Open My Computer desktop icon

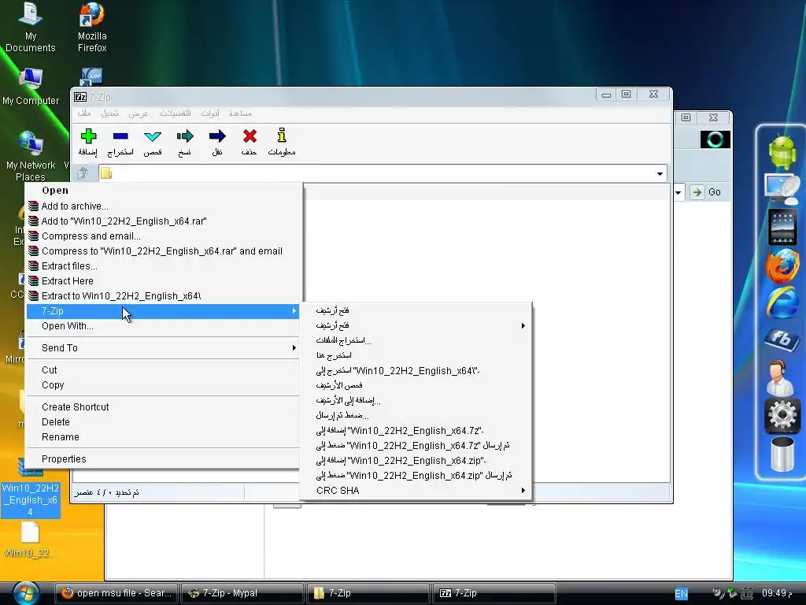coord(31,87)
